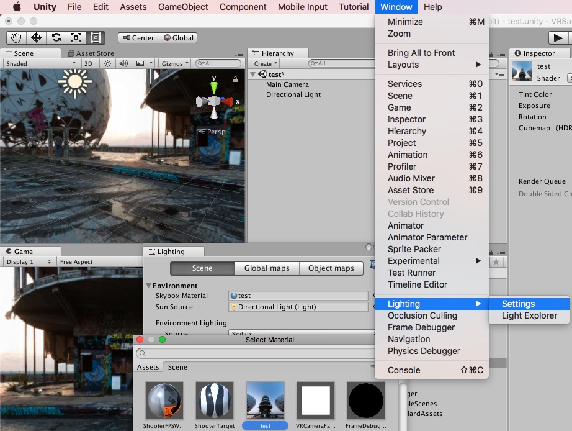The image size is (572, 431).
Task: Select the Scale tool
Action: click(x=76, y=38)
